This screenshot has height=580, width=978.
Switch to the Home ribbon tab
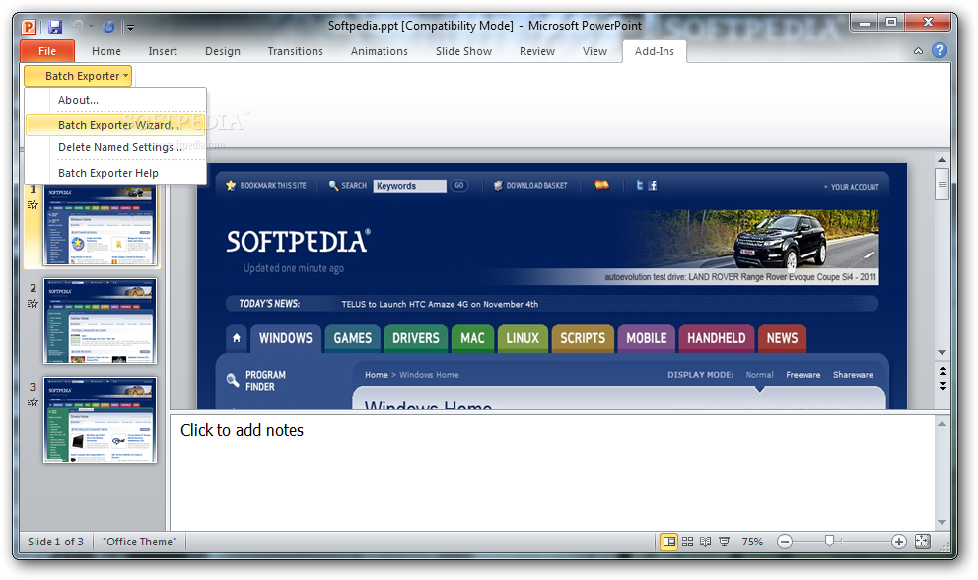(x=106, y=51)
